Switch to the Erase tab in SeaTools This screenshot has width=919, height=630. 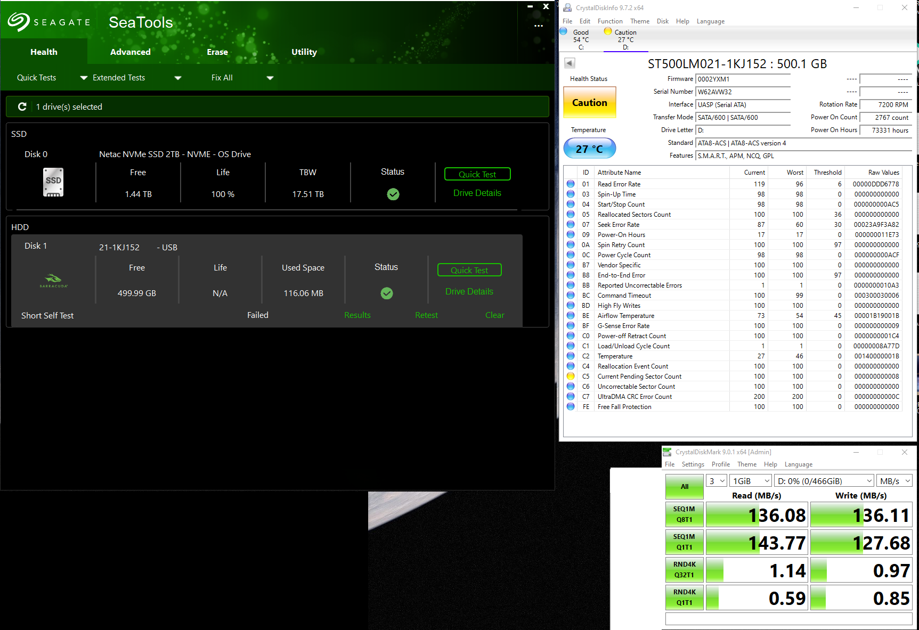click(217, 52)
